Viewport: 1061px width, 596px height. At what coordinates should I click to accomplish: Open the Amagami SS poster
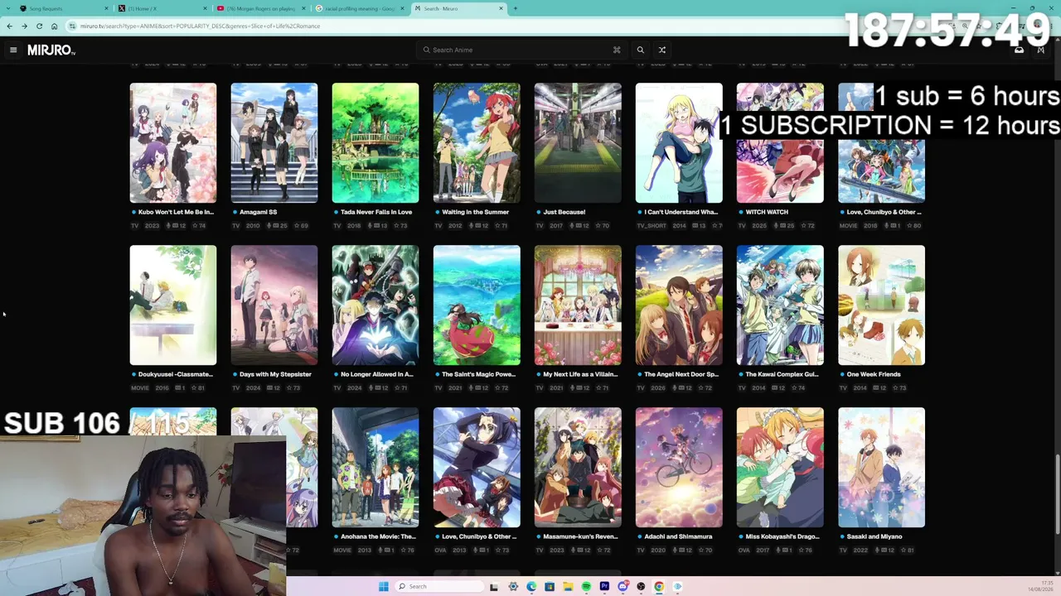coord(274,142)
